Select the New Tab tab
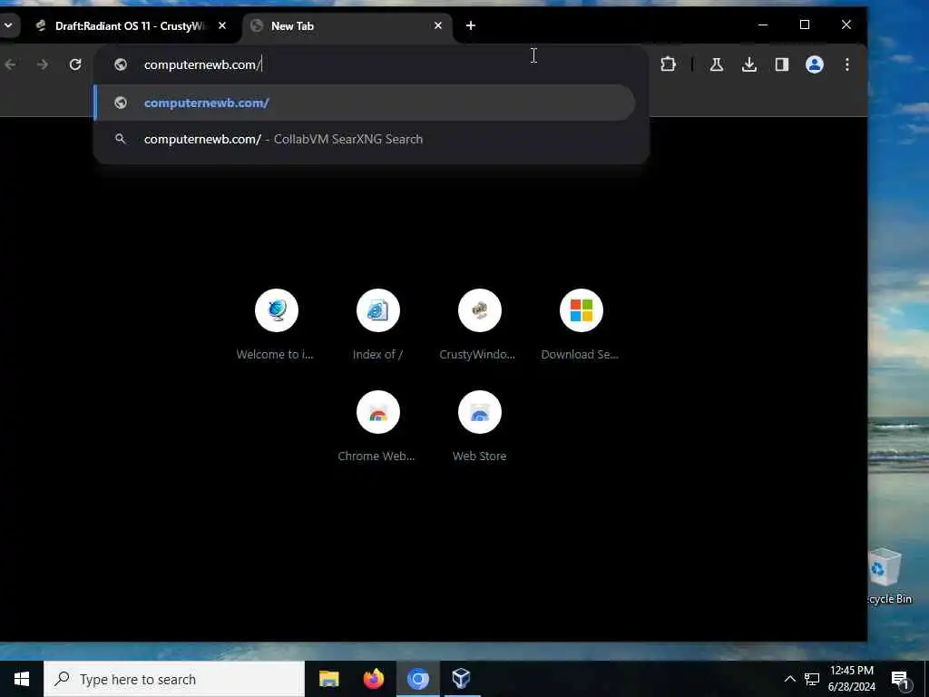 [347, 26]
